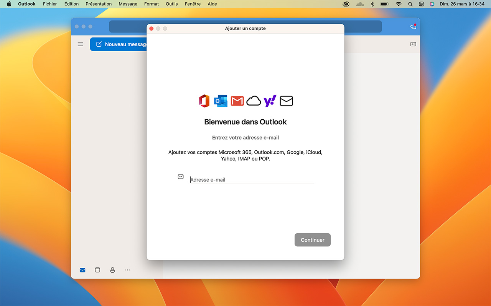Click the Gmail logo icon

coord(237,101)
